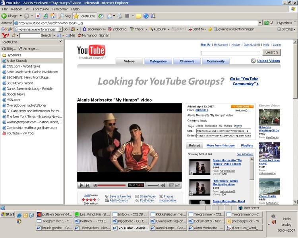Click the Arranger favorites button

click(29, 48)
